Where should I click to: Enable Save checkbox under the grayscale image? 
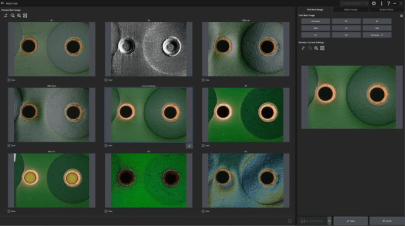tap(106, 79)
